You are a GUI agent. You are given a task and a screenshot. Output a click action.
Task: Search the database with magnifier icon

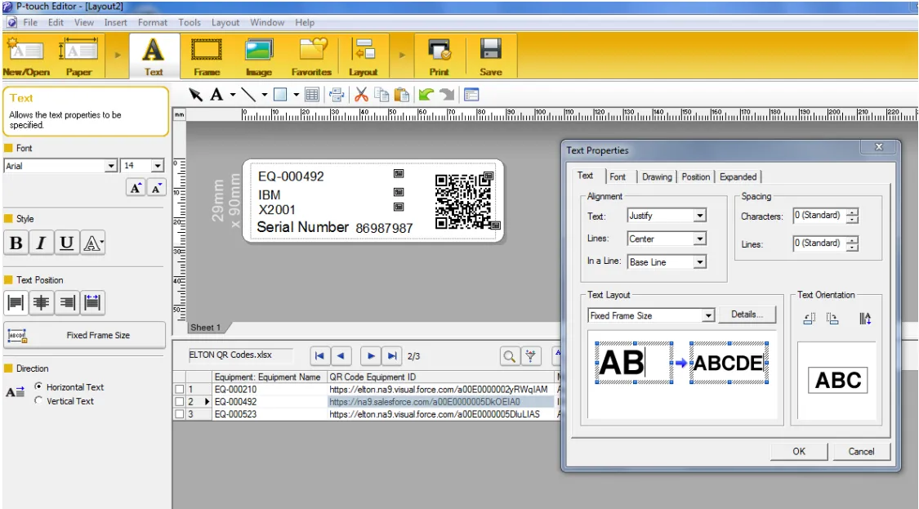point(509,356)
